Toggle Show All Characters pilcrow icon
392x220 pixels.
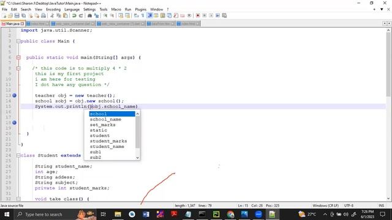143,15
